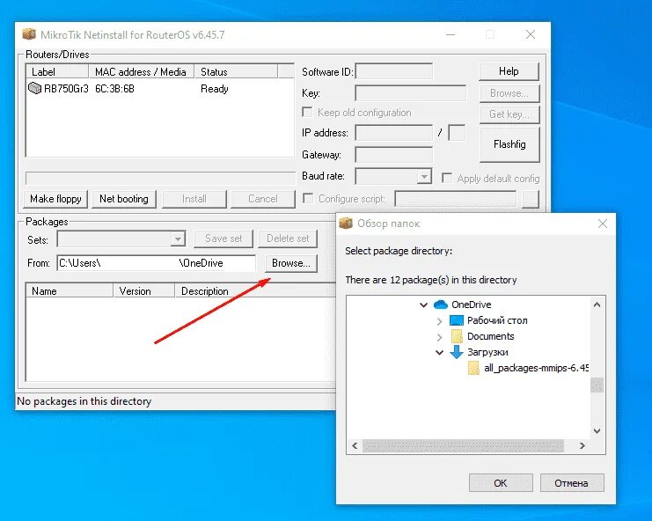Select the Загрузки folder label
The image size is (652, 521).
(x=487, y=352)
